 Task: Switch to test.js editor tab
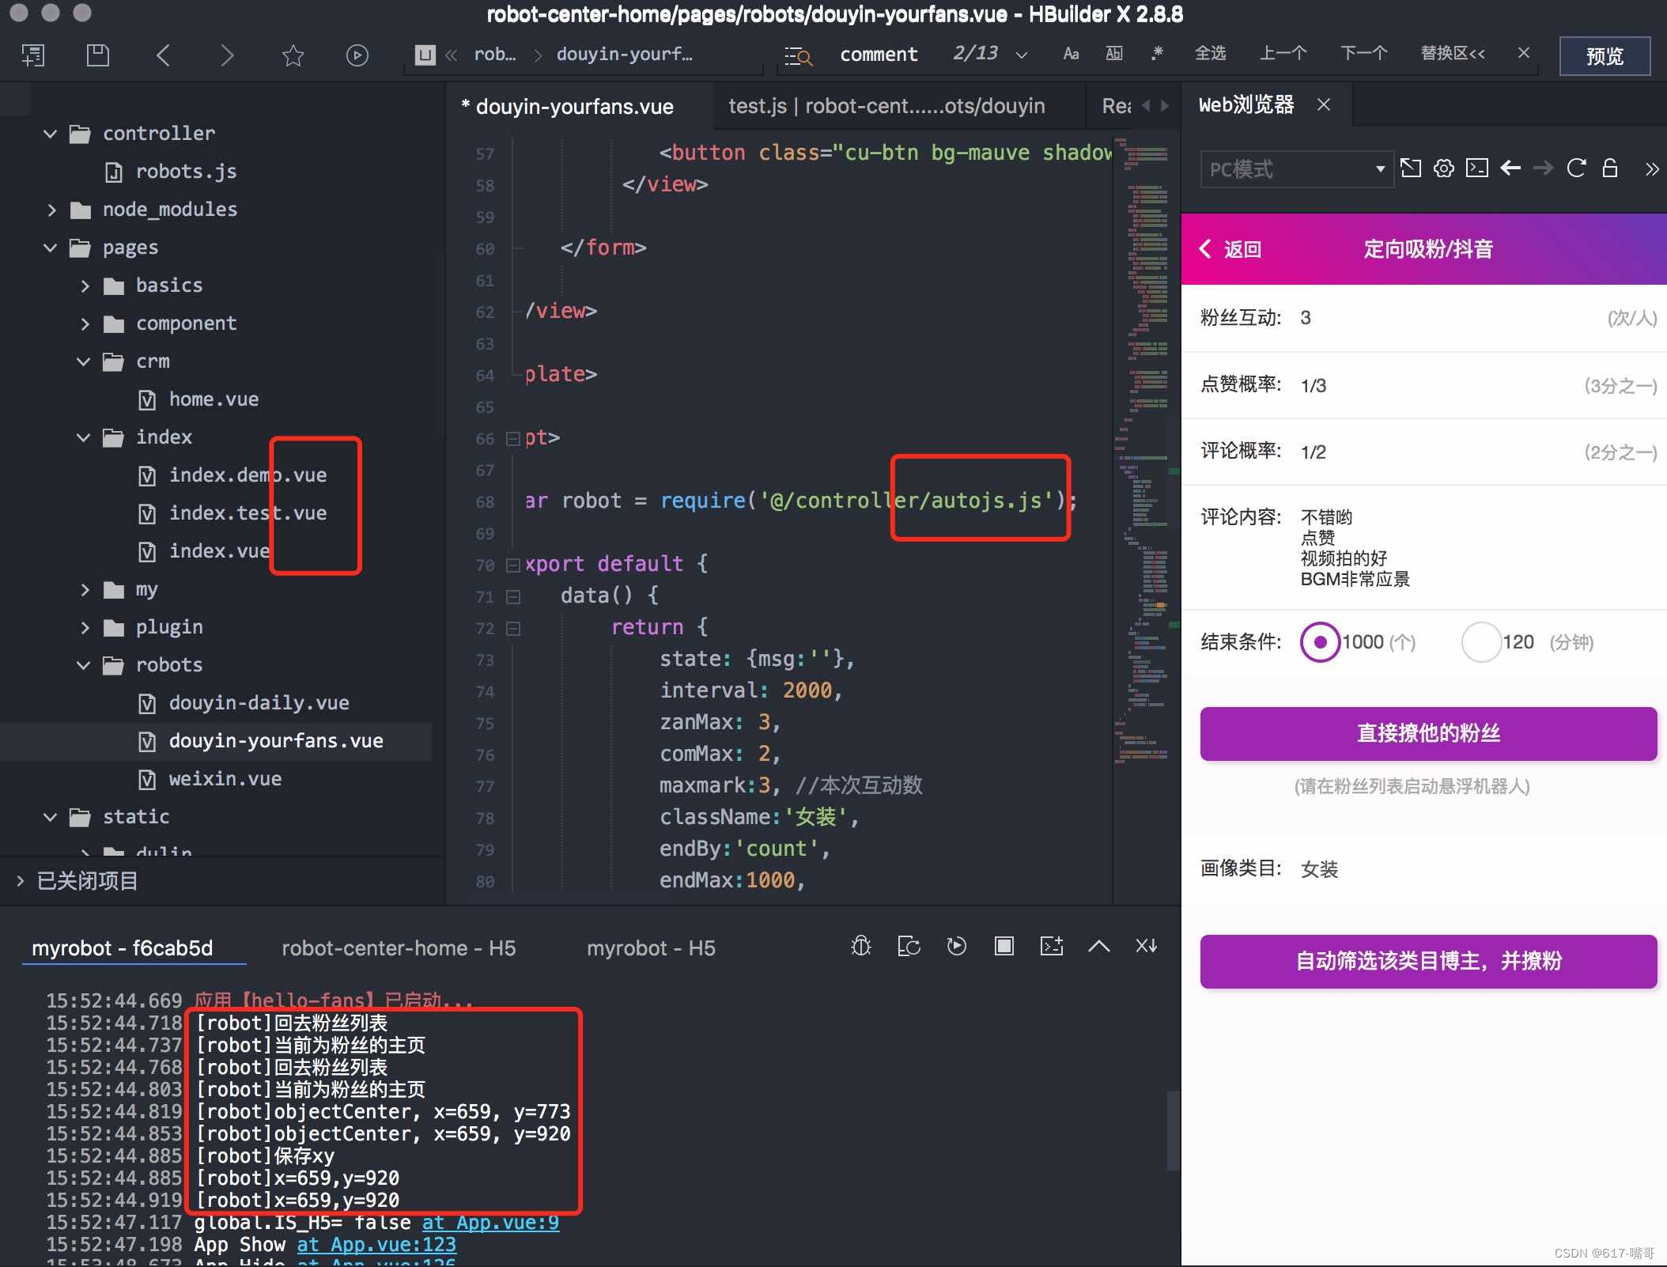coord(886,106)
